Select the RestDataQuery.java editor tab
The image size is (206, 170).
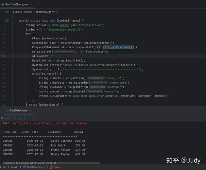tap(17, 4)
